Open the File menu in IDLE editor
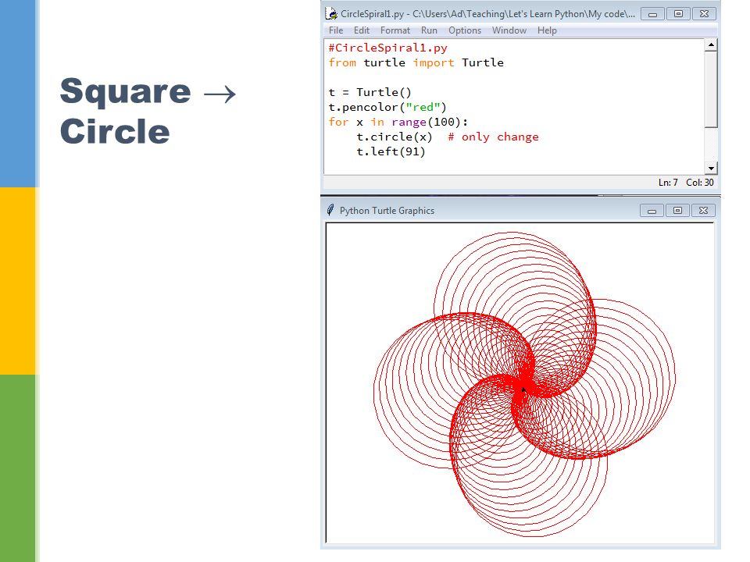Image resolution: width=750 pixels, height=562 pixels. (x=336, y=30)
